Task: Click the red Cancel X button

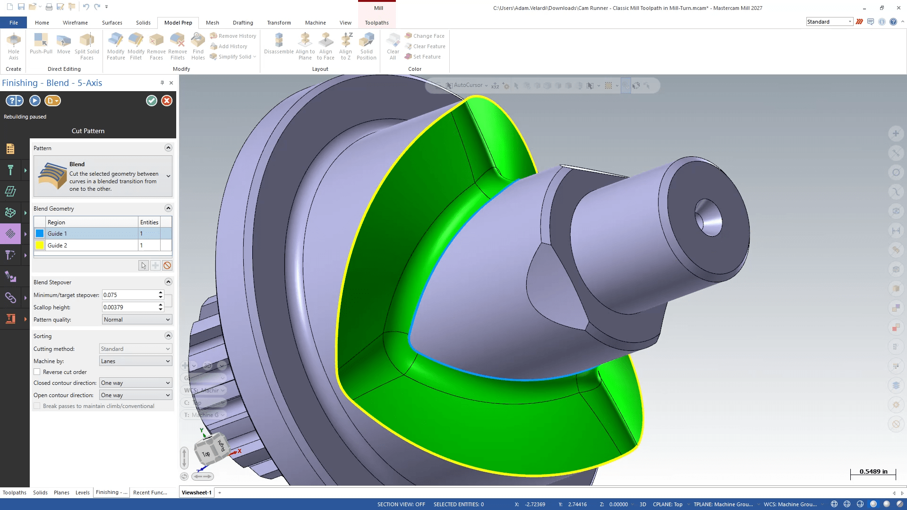Action: [167, 101]
